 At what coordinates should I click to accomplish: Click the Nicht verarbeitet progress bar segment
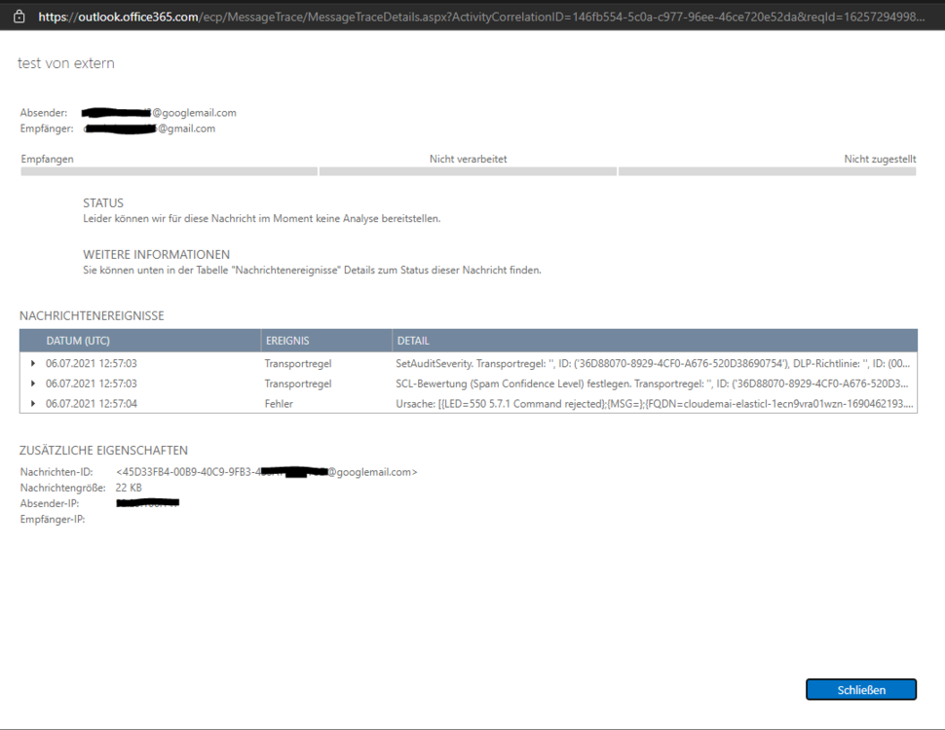(x=468, y=171)
